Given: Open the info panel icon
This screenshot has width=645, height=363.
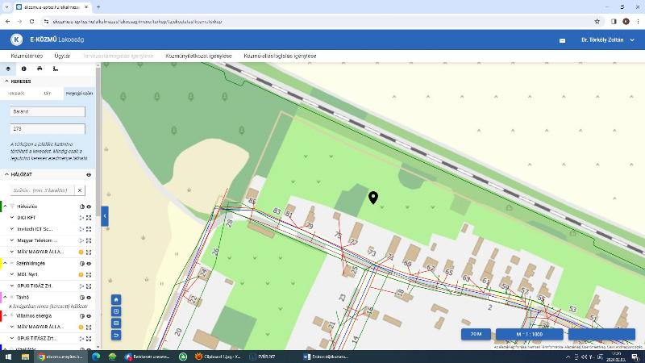Looking at the screenshot, I should (x=23, y=69).
